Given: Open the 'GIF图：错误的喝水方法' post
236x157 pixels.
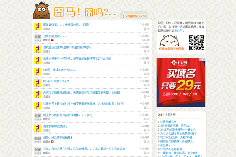Looking at the screenshot, I should (x=59, y=70).
